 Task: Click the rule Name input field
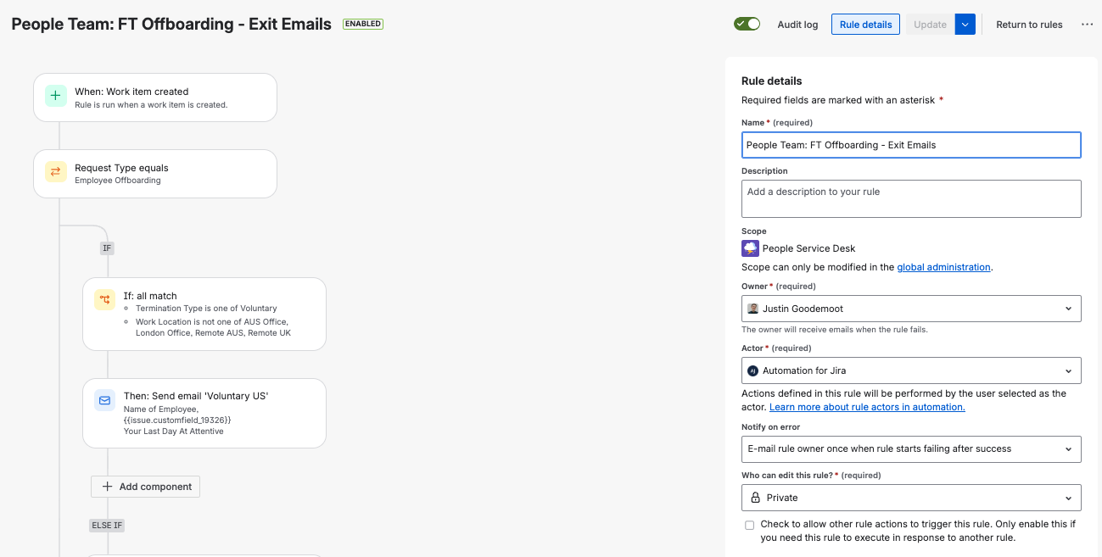point(911,145)
